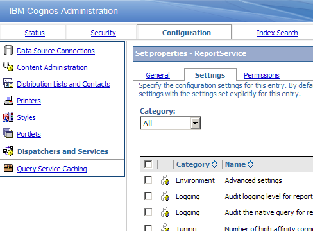Open the Index Search tab
This screenshot has height=231, width=313.
pyautogui.click(x=277, y=33)
